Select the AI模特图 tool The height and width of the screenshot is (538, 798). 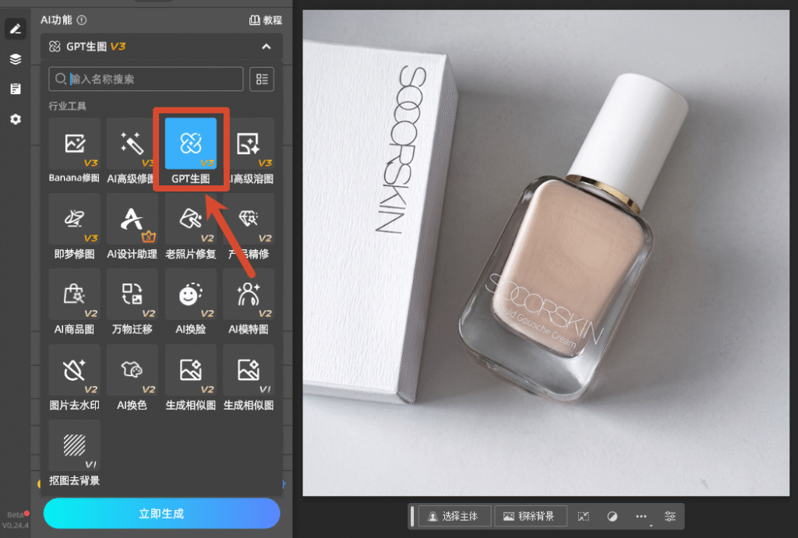[249, 302]
